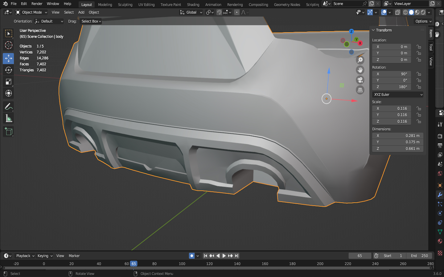This screenshot has width=444, height=277.
Task: Open the Playback dropdown
Action: (x=25, y=256)
